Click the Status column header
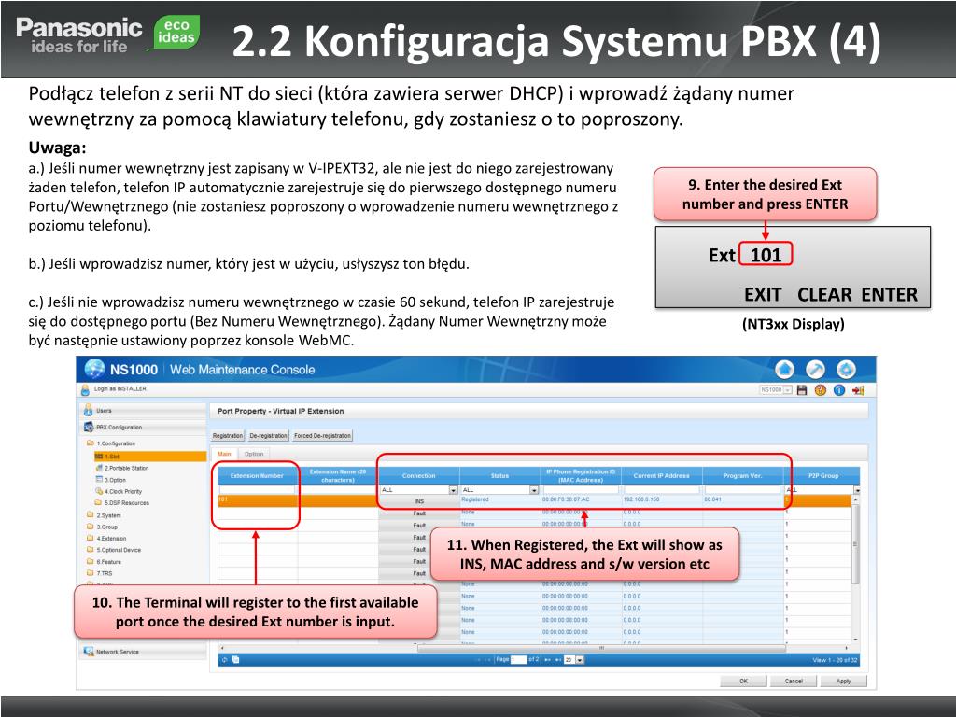This screenshot has height=717, width=956. (x=500, y=475)
